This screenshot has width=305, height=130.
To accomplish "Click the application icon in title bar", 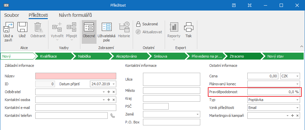I will click(x=6, y=5).
